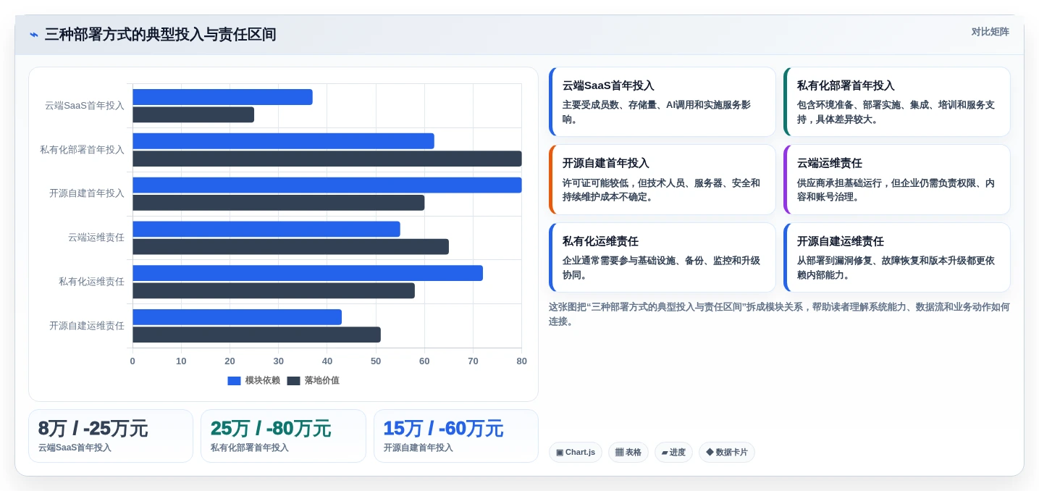Click the 开源自建首年投入 axis label in chart
The image size is (1039, 491).
pos(87,193)
